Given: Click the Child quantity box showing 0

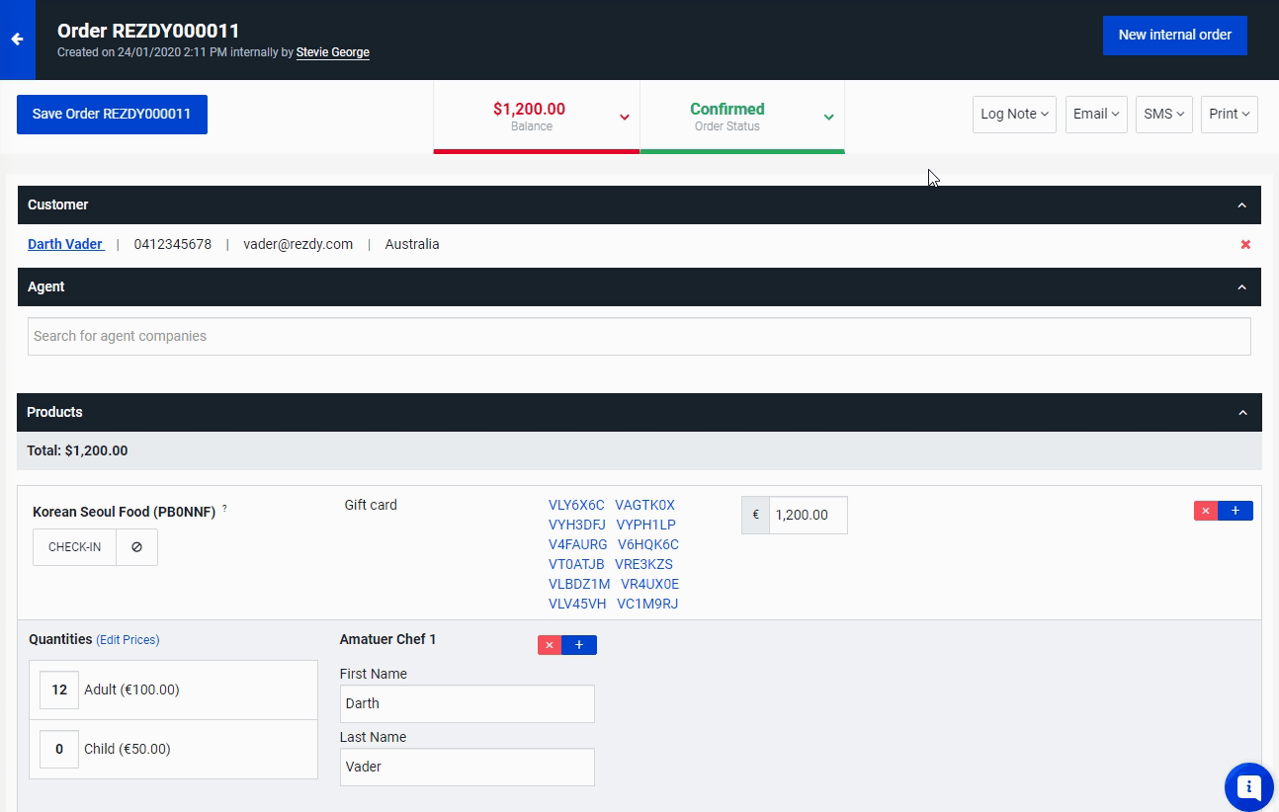Looking at the screenshot, I should pyautogui.click(x=59, y=749).
